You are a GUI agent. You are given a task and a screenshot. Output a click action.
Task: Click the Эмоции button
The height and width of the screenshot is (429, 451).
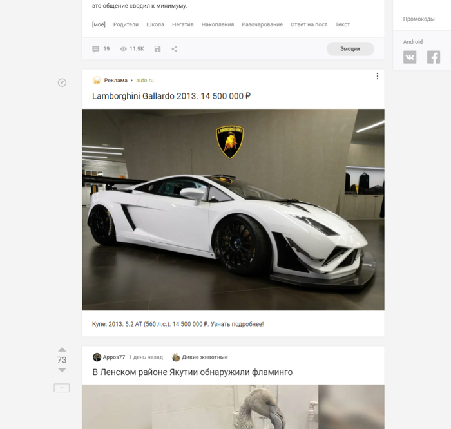(350, 49)
